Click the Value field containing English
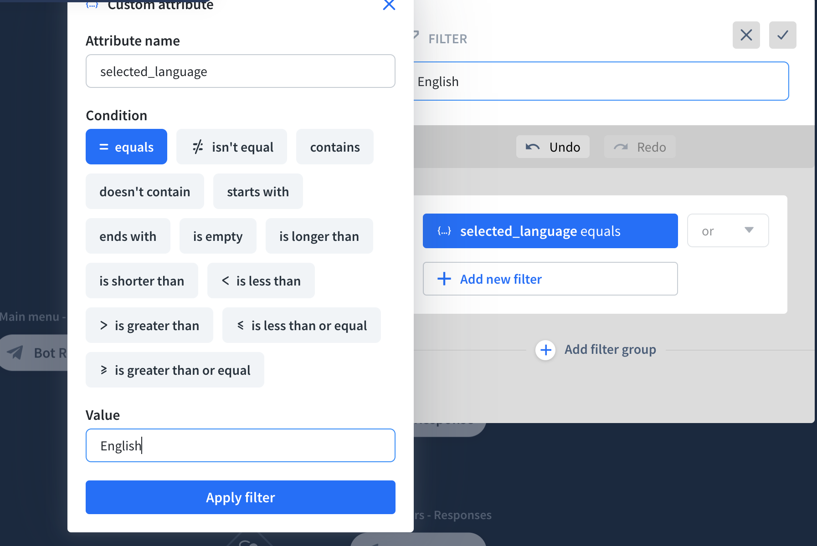Screen dimensions: 817x546 click(x=241, y=445)
